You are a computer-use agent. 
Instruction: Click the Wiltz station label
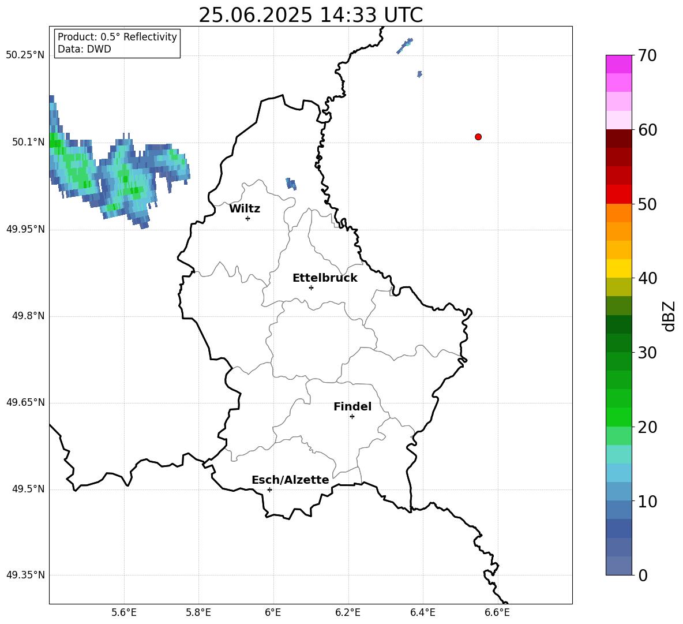245,209
